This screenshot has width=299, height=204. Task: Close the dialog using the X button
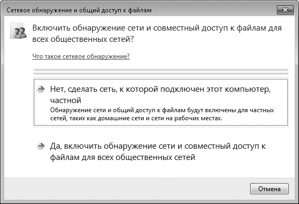(x=285, y=10)
